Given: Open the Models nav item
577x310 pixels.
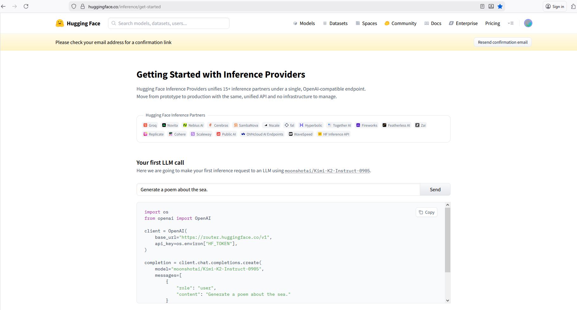Looking at the screenshot, I should [304, 23].
